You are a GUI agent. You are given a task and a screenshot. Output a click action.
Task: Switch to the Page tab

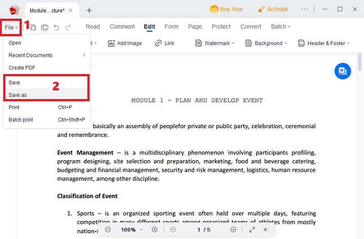(x=195, y=26)
